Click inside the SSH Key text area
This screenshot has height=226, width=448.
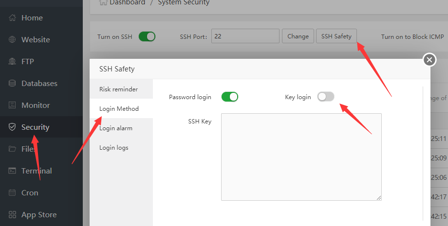301,156
